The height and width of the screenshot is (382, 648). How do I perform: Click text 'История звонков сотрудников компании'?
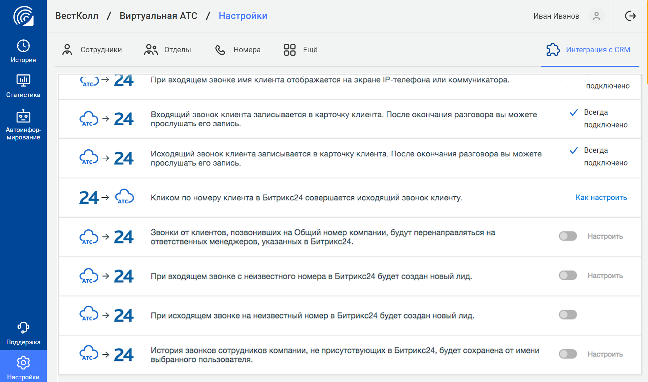pos(229,350)
